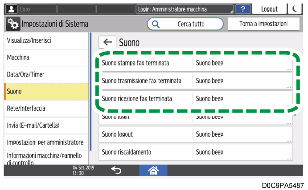The height and width of the screenshot is (190, 308).
Task: Select Impostazioni per amministratore menu item
Action: [46, 142]
